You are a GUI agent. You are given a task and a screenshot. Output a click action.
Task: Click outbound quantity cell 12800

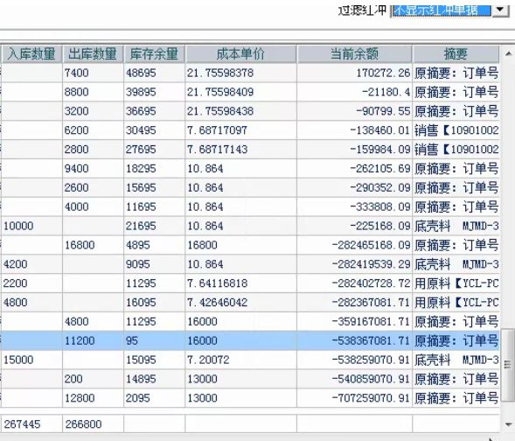pos(93,398)
